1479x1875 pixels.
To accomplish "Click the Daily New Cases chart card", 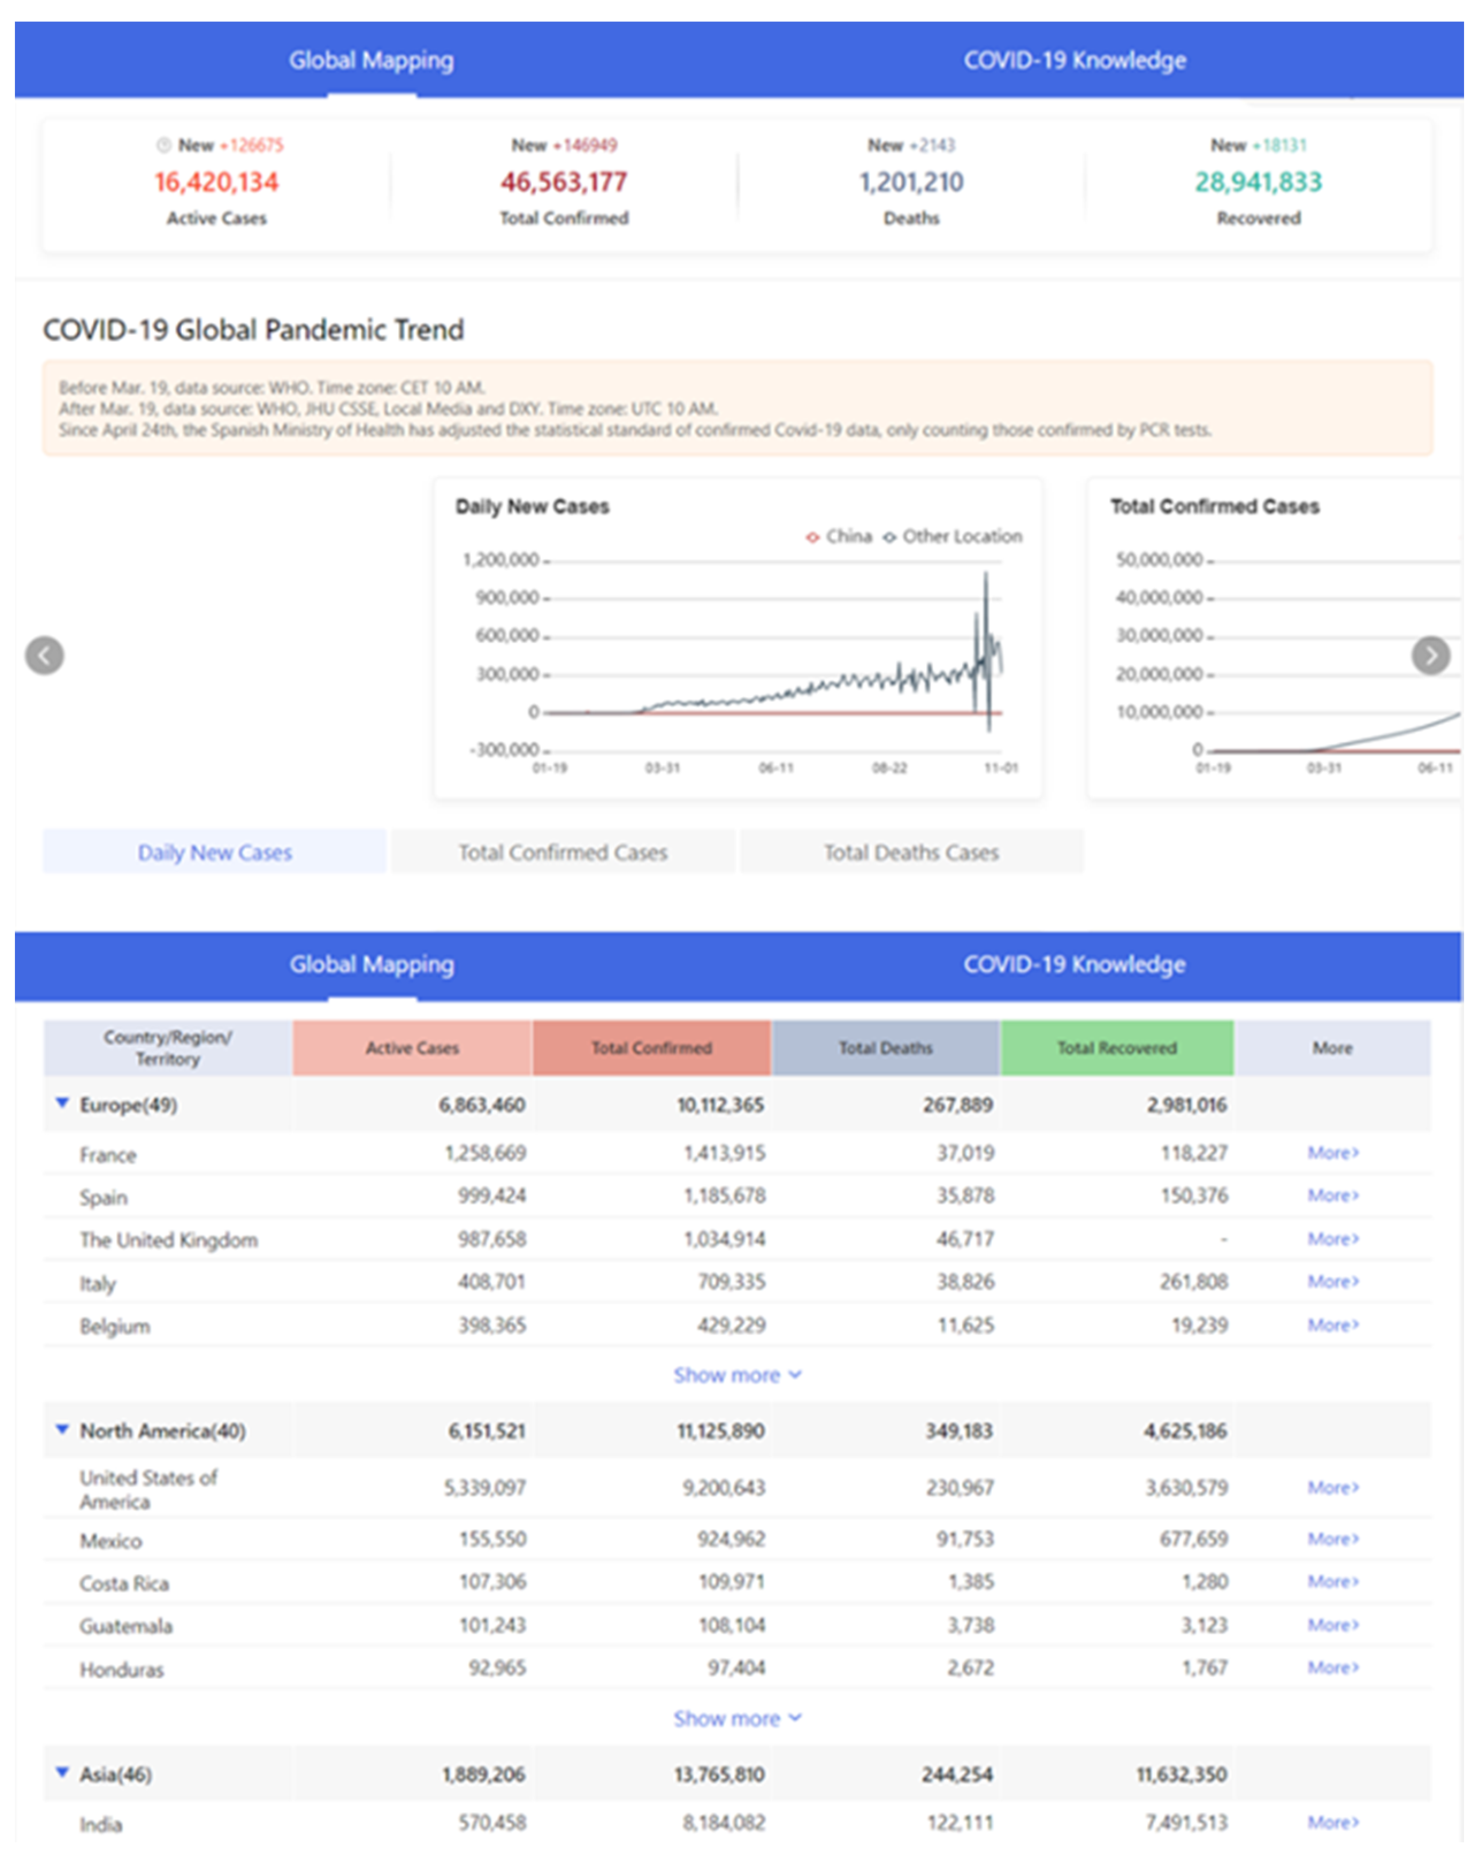I will (737, 638).
